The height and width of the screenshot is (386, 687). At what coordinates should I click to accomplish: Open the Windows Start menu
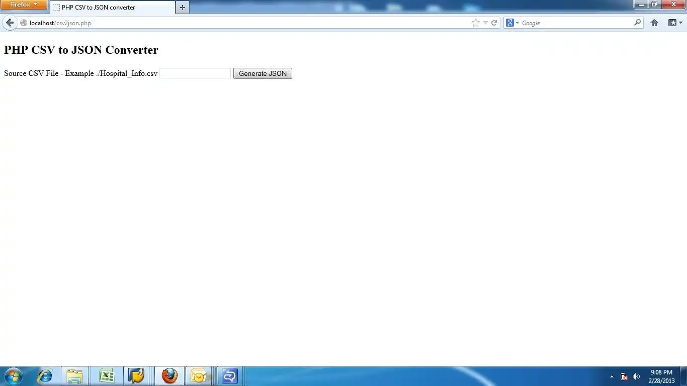tap(13, 376)
